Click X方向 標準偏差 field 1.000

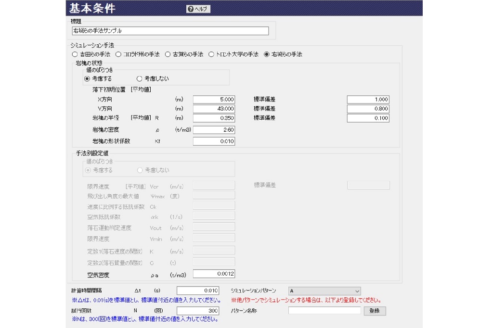(368, 100)
